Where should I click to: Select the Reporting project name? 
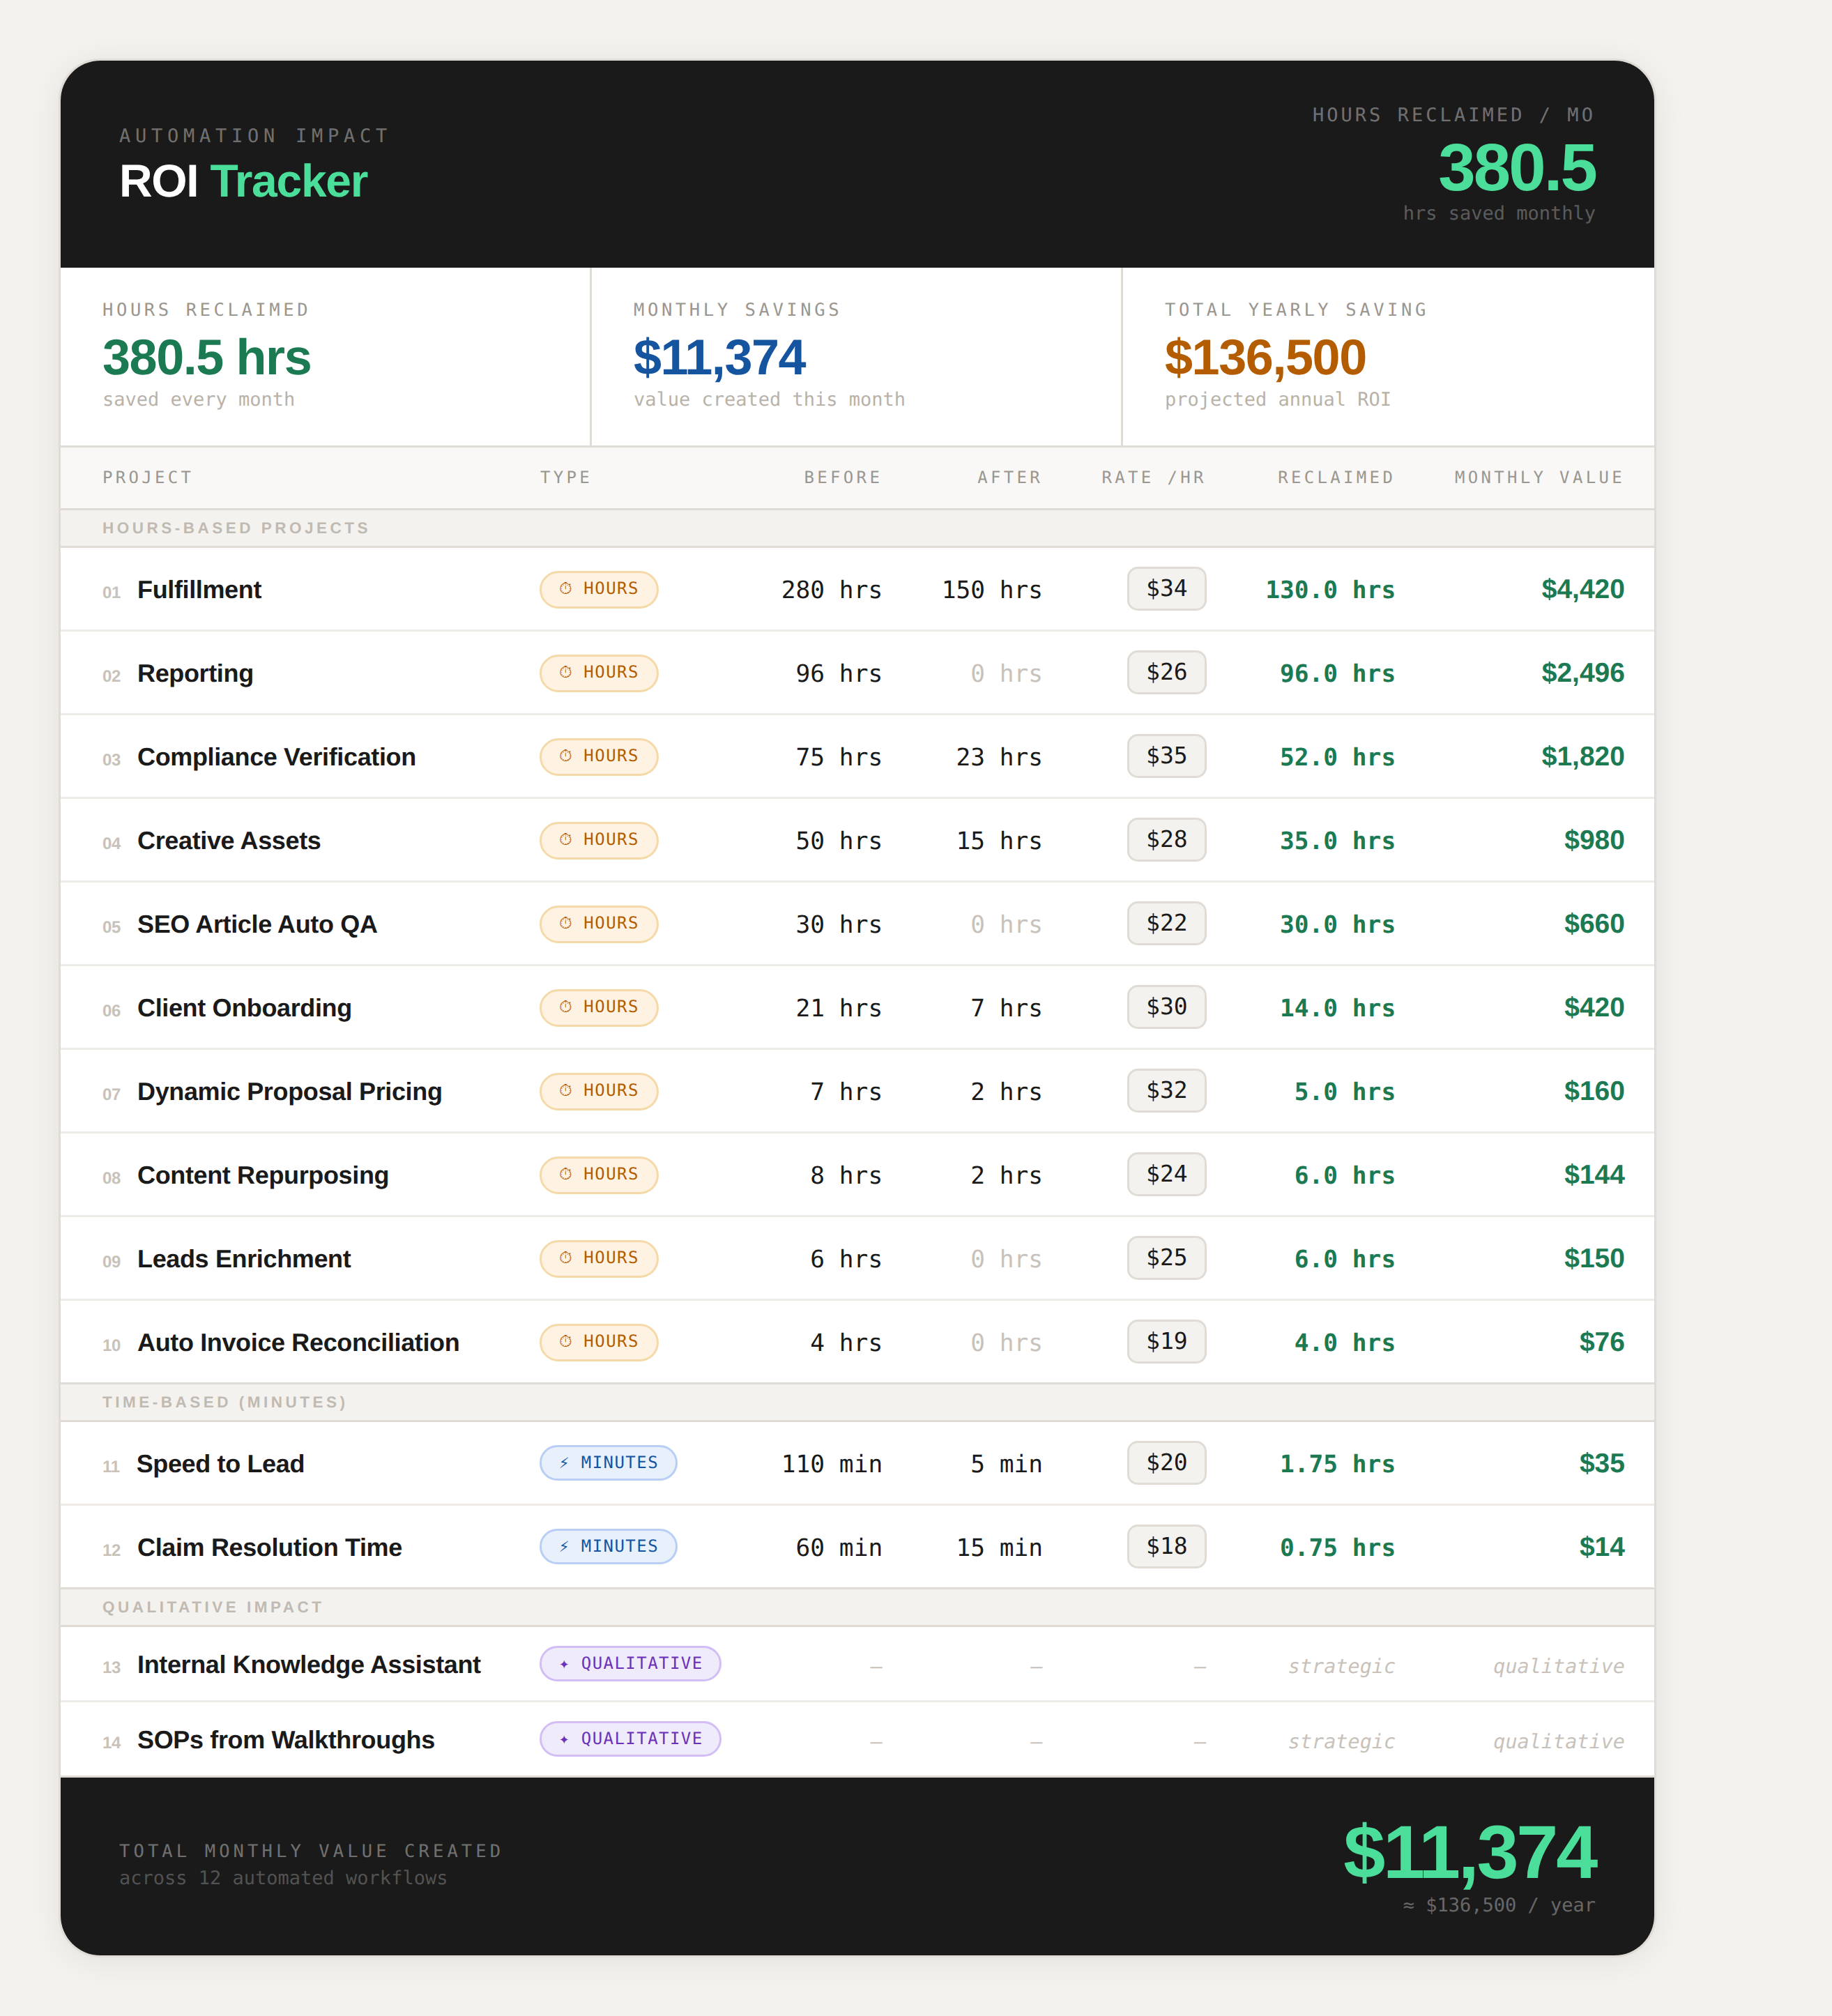(x=195, y=674)
